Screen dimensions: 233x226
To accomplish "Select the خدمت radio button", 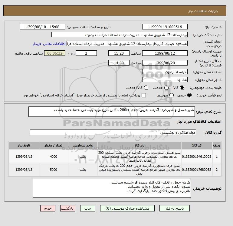I will click(166, 88).
